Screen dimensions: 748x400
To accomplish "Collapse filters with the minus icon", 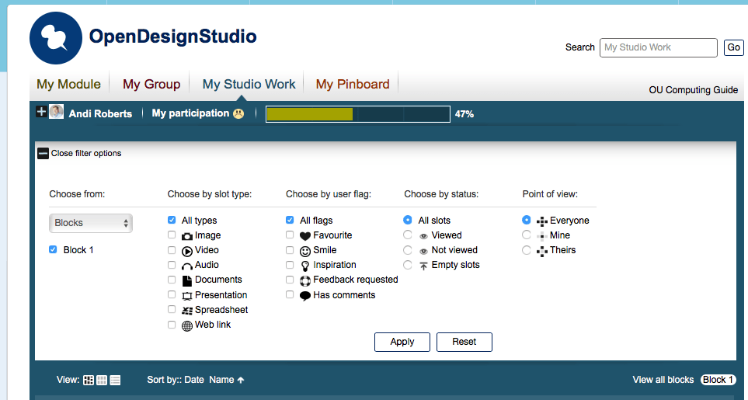I will point(43,153).
